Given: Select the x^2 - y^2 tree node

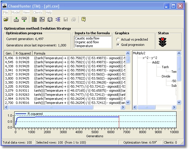Looking at the screenshot, I should click(x=150, y=58).
